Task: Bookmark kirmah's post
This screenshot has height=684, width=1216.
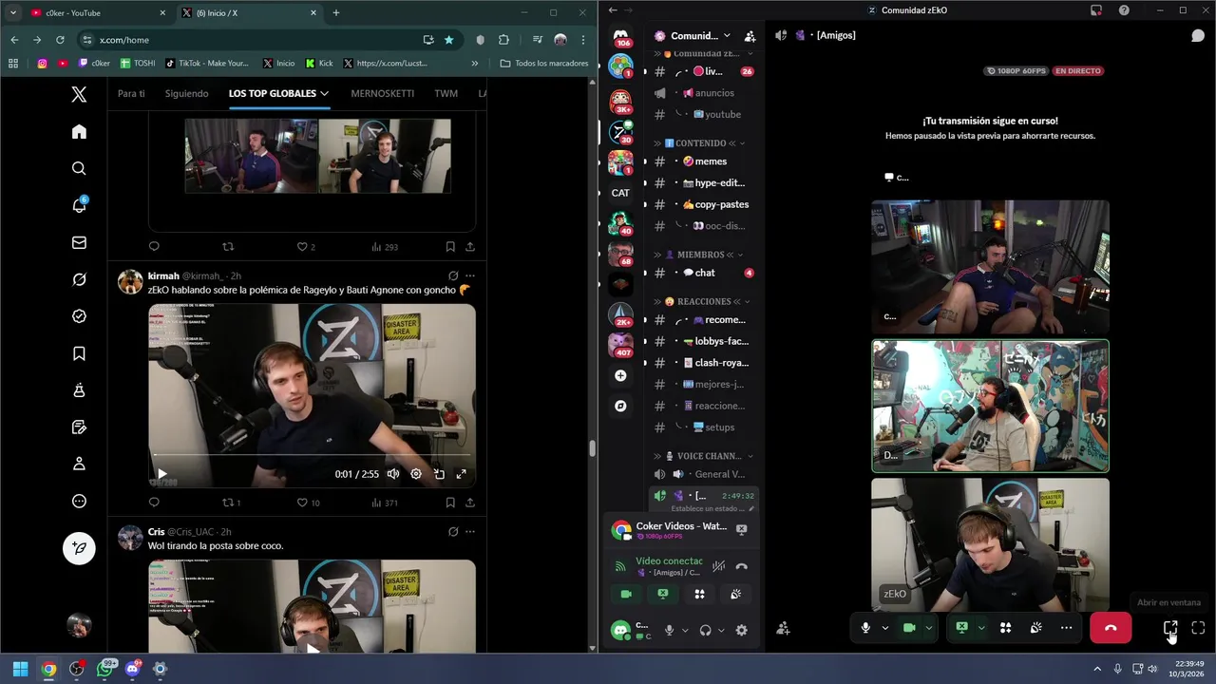Action: (450, 503)
